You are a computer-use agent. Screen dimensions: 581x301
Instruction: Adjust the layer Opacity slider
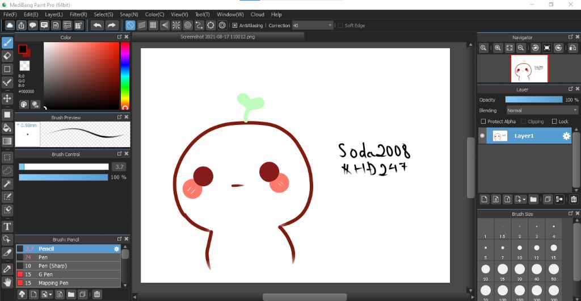tap(533, 100)
